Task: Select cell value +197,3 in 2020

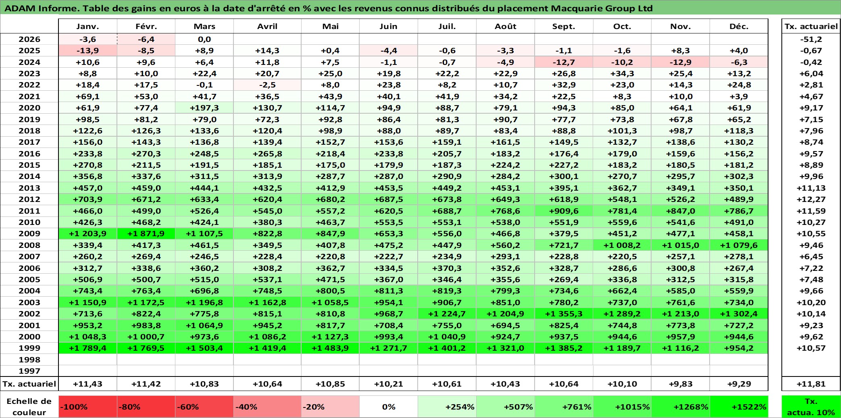Action: click(204, 108)
